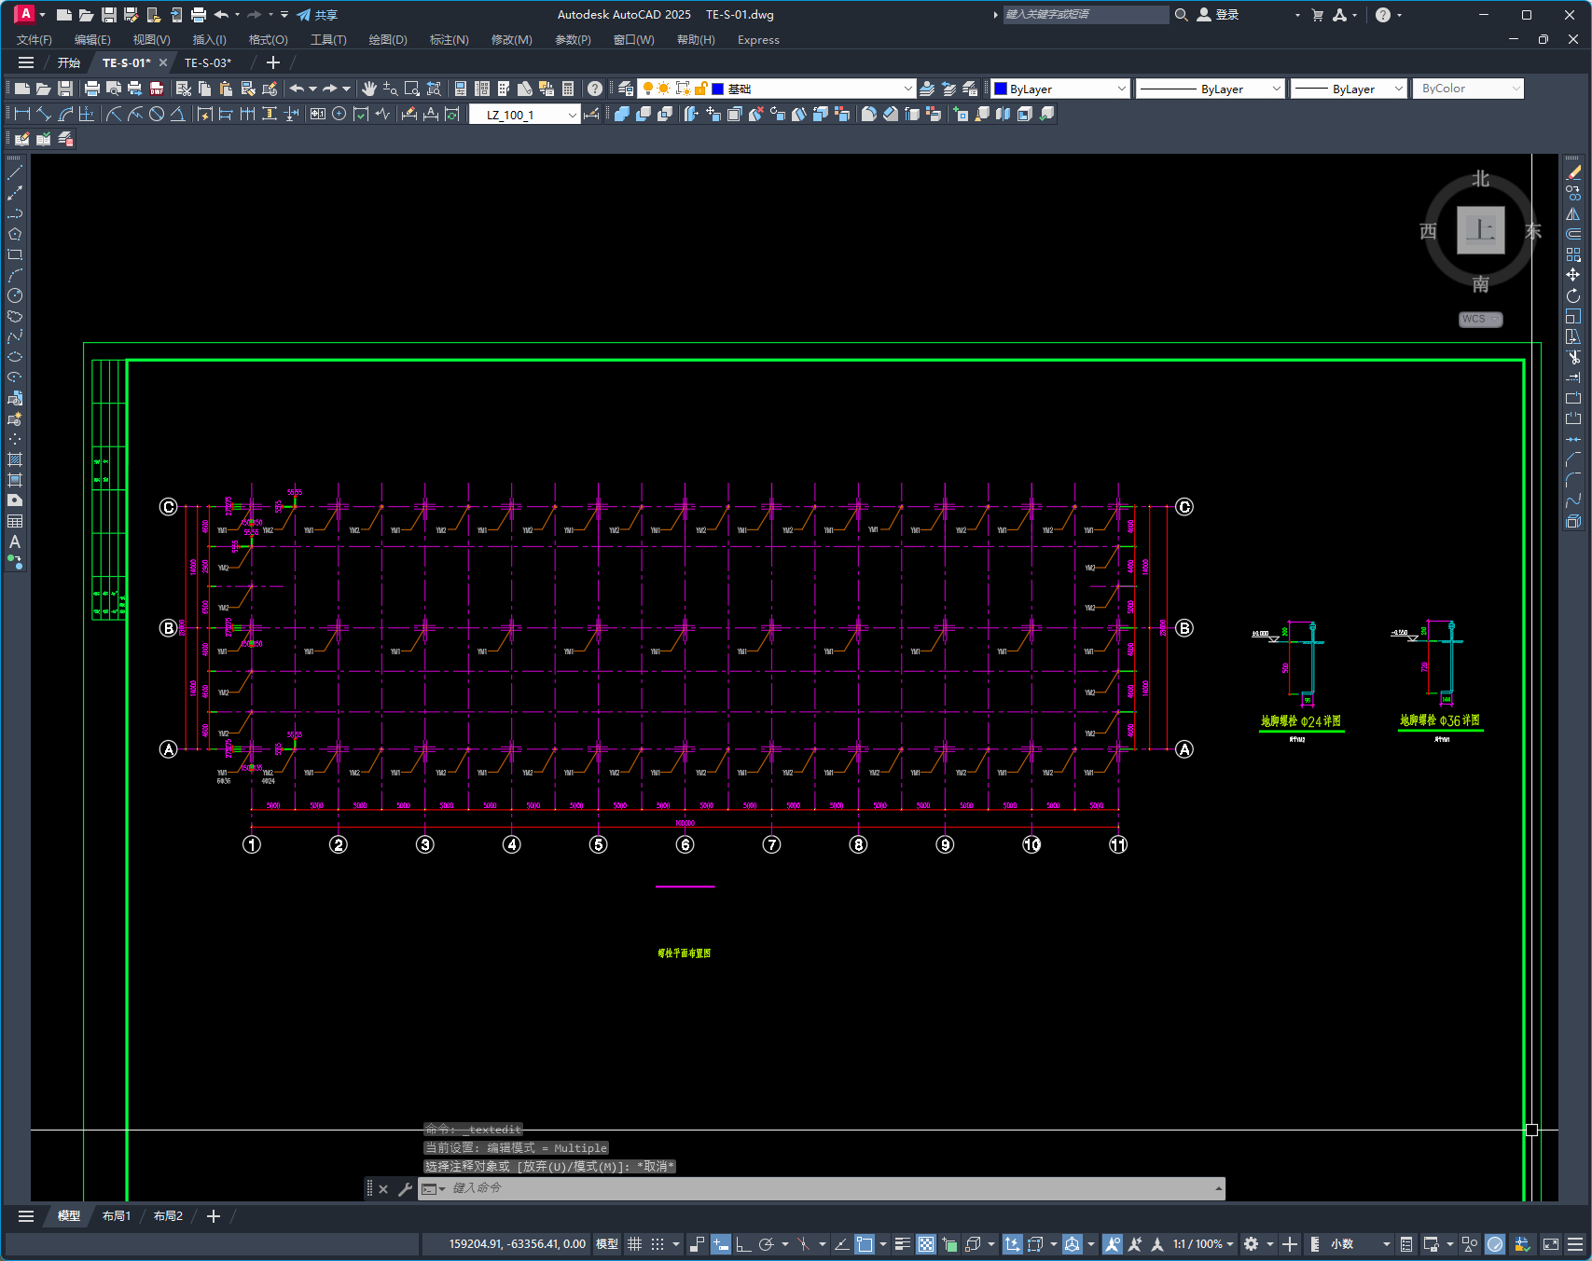Click the 共享 share button
Image resolution: width=1592 pixels, height=1261 pixels.
coord(317,15)
